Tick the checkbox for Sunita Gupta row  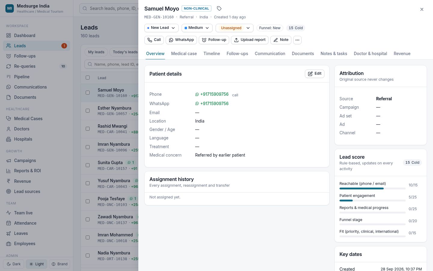(x=88, y=165)
